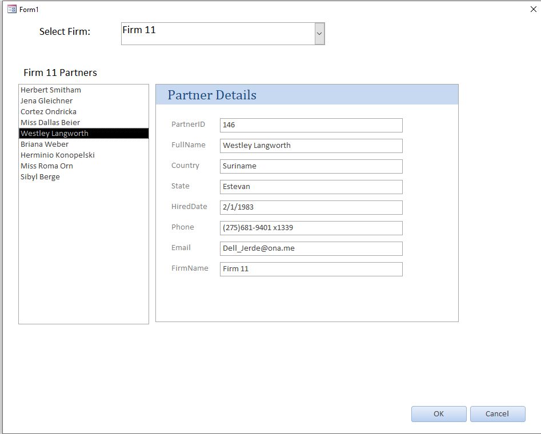Click the Email label
The height and width of the screenshot is (434, 541).
[x=181, y=247]
